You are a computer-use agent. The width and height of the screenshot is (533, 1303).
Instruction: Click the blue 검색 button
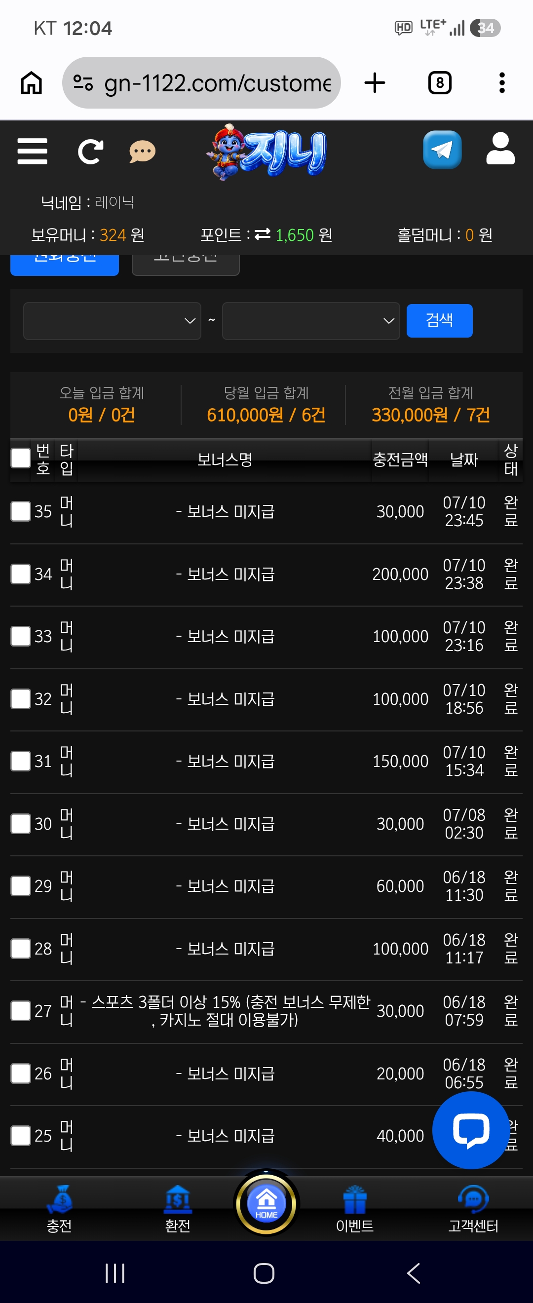click(x=439, y=321)
